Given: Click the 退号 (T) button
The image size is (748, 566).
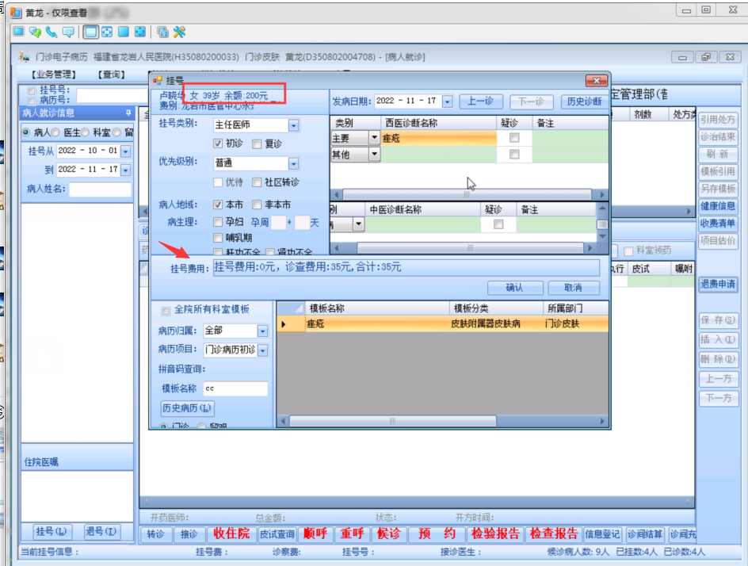Looking at the screenshot, I should 101,532.
